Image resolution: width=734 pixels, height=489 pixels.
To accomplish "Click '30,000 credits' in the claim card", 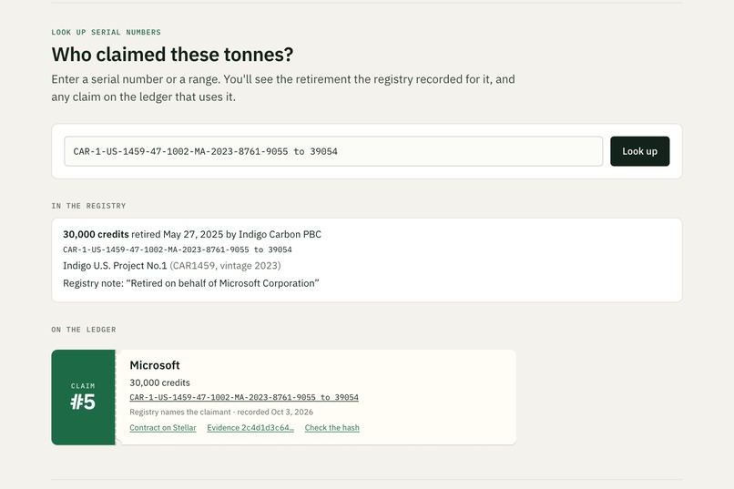I will click(x=159, y=382).
